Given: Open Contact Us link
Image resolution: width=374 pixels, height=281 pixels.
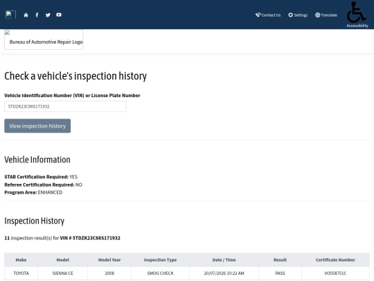Looking at the screenshot, I should tap(268, 15).
